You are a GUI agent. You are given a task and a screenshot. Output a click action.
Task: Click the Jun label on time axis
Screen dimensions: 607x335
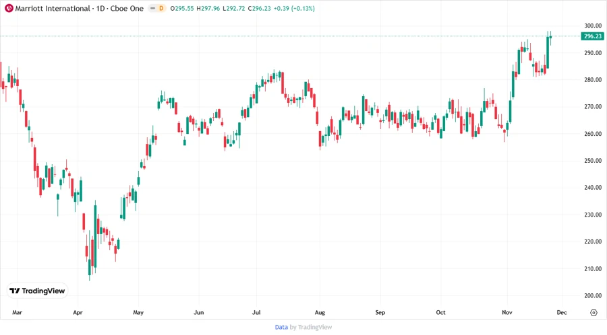click(x=198, y=312)
